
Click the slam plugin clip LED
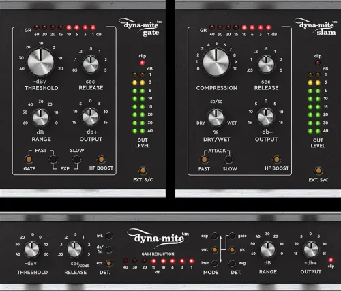(x=318, y=63)
